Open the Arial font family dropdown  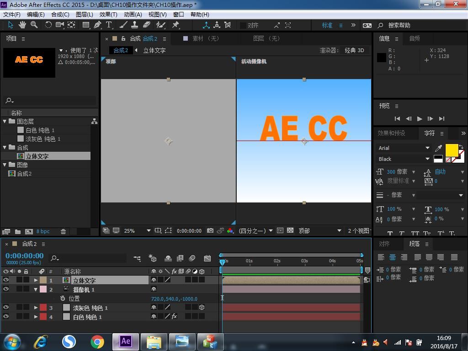pyautogui.click(x=404, y=148)
